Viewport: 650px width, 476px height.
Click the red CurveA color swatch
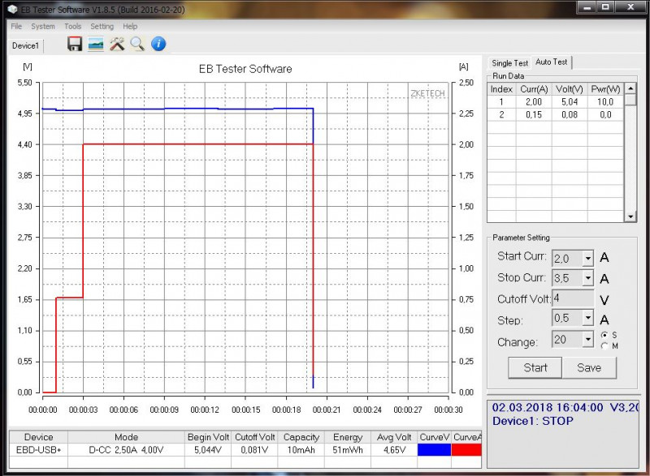pos(466,449)
